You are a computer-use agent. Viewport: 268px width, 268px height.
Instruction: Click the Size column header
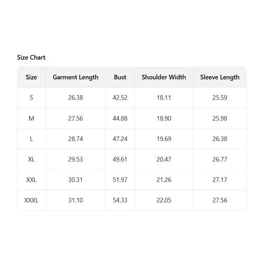point(31,77)
